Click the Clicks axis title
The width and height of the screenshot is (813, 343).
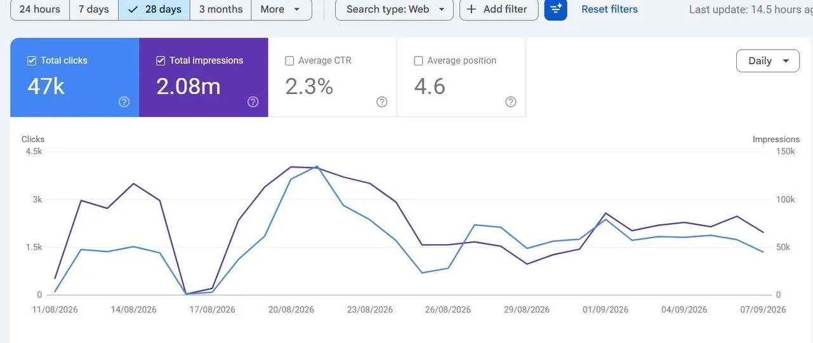point(33,139)
